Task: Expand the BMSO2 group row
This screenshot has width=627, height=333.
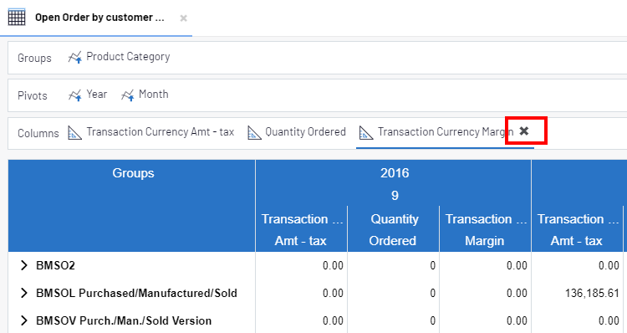Action: pyautogui.click(x=24, y=265)
